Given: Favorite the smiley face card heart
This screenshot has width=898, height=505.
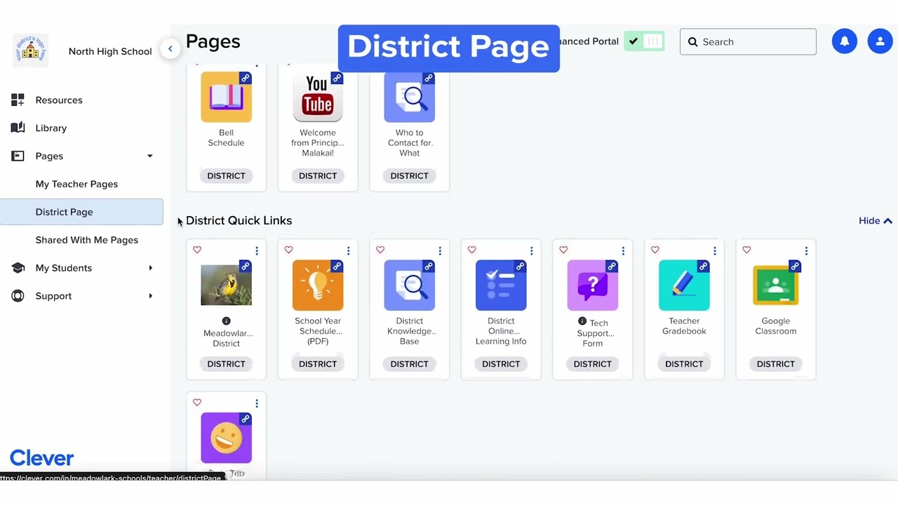Looking at the screenshot, I should coord(197,403).
